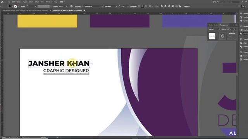This screenshot has width=248, height=139.
Task: Open the Type menu
Action: pyautogui.click(x=25, y=2)
